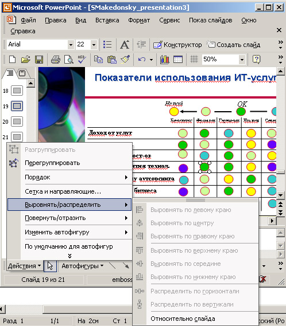Open the Автофигуры dropdown
Image resolution: width=286 pixels, height=326 pixels.
click(x=83, y=266)
